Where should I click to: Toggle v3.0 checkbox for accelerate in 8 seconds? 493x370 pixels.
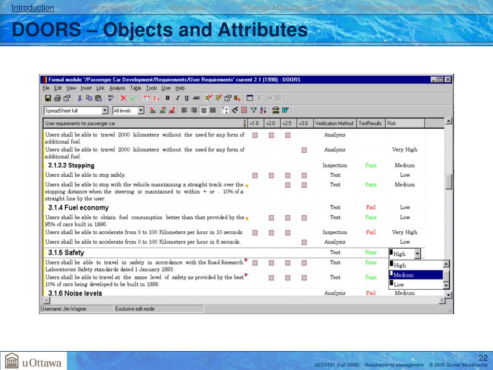304,242
